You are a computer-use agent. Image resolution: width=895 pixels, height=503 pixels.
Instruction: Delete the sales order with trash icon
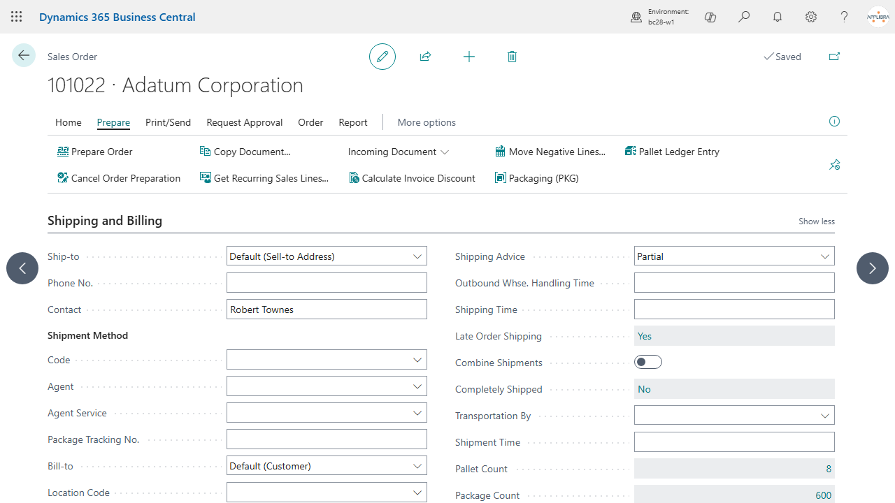[x=512, y=57]
